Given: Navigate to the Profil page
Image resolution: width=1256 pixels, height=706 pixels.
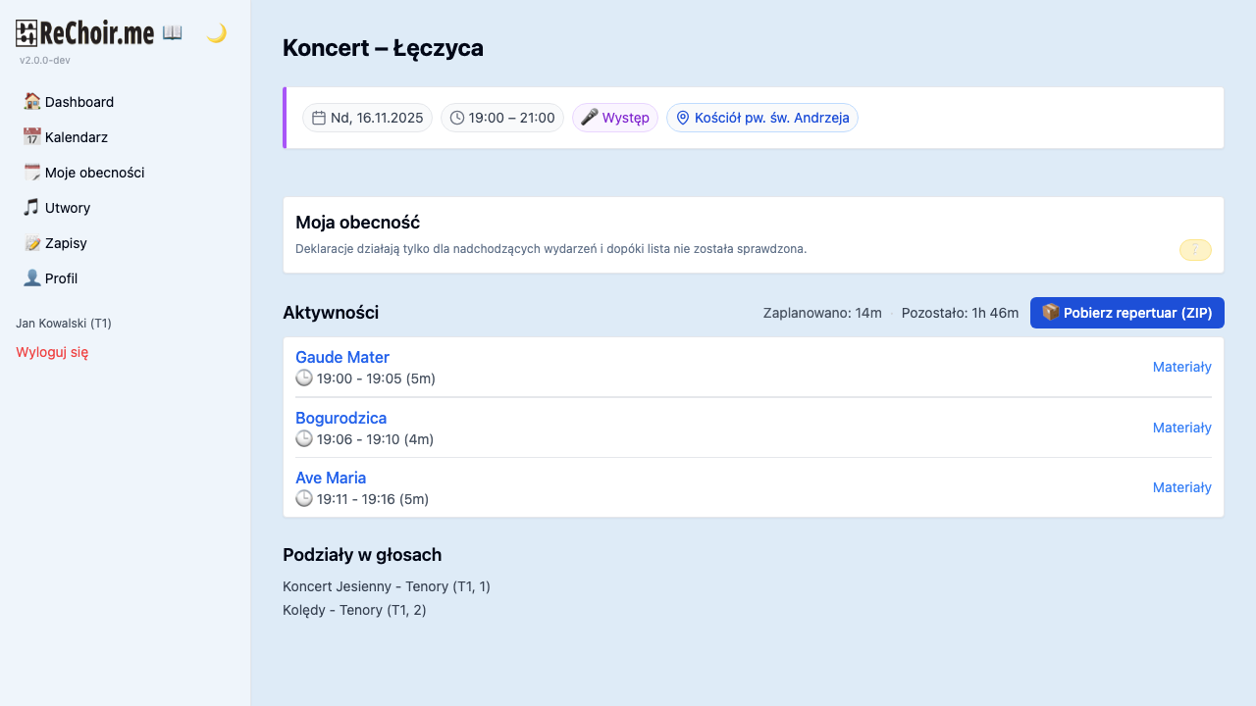Looking at the screenshot, I should click(x=62, y=277).
